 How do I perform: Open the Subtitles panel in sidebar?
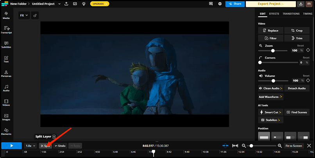tap(6, 44)
